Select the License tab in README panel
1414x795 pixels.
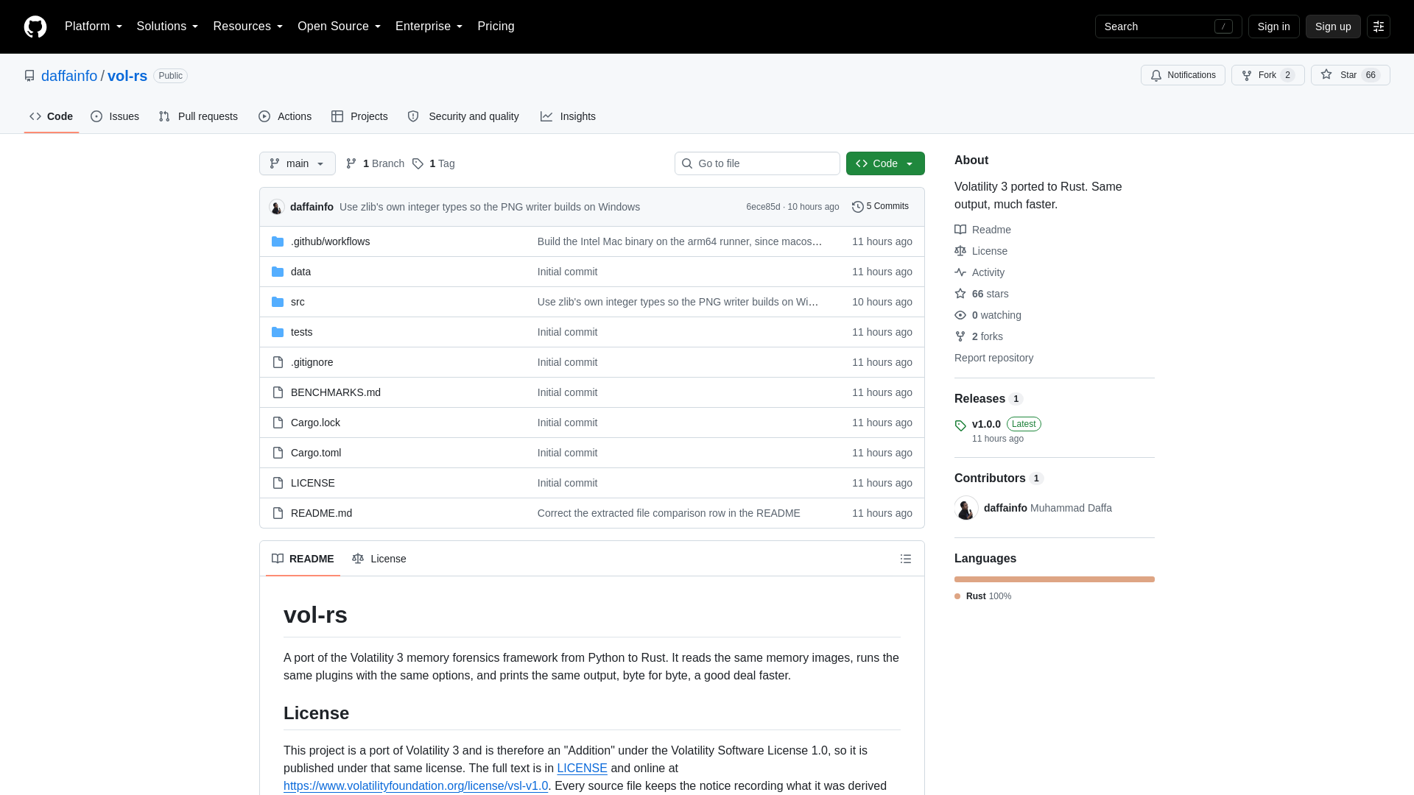[x=379, y=559]
